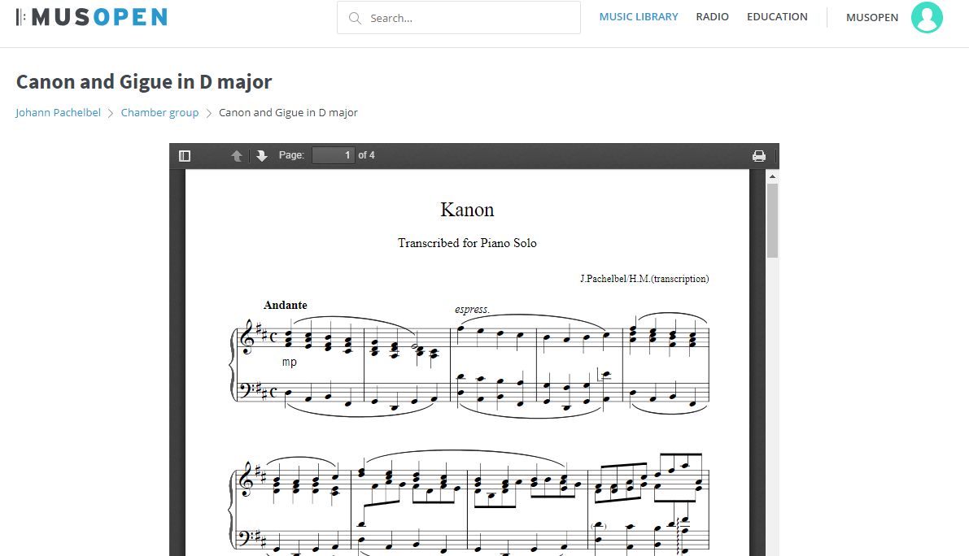Print the sheet music document
Screen dimensions: 969x556
coord(759,155)
